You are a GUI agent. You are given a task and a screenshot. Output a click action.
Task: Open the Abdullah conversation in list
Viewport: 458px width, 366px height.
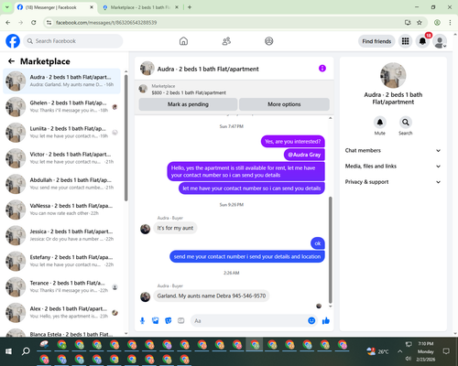61,184
